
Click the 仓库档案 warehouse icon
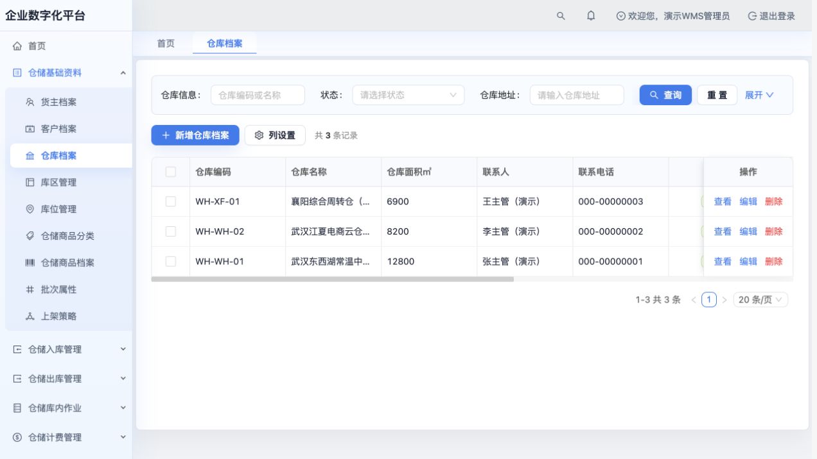coord(30,156)
